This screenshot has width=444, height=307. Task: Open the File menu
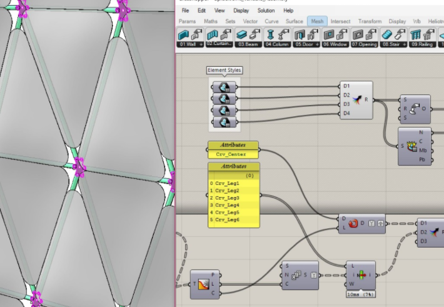pyautogui.click(x=186, y=11)
